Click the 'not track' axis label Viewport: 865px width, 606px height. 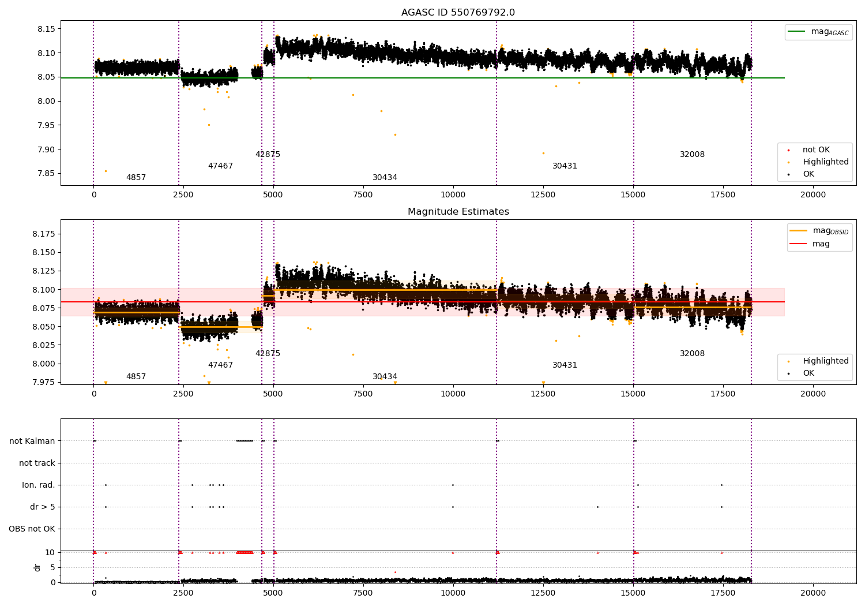pos(37,463)
